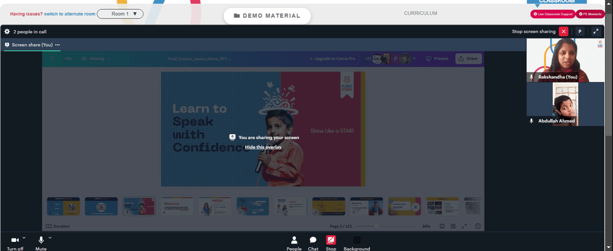
Task: Click Abdullah Ahmed's microphone indicator icon
Action: [531, 121]
